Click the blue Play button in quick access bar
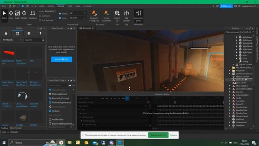Viewport: 259px width, 146px height. [x=23, y=6]
